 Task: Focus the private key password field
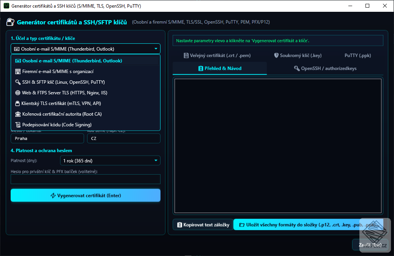pos(86,180)
